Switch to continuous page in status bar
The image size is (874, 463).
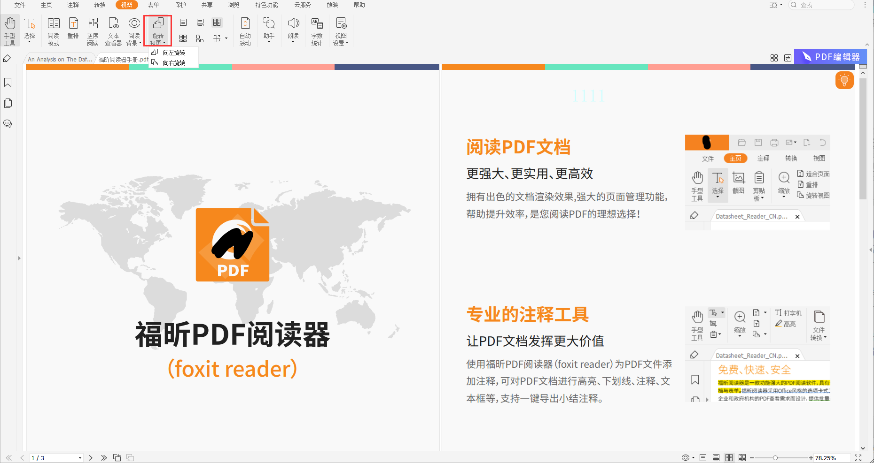[x=716, y=458]
